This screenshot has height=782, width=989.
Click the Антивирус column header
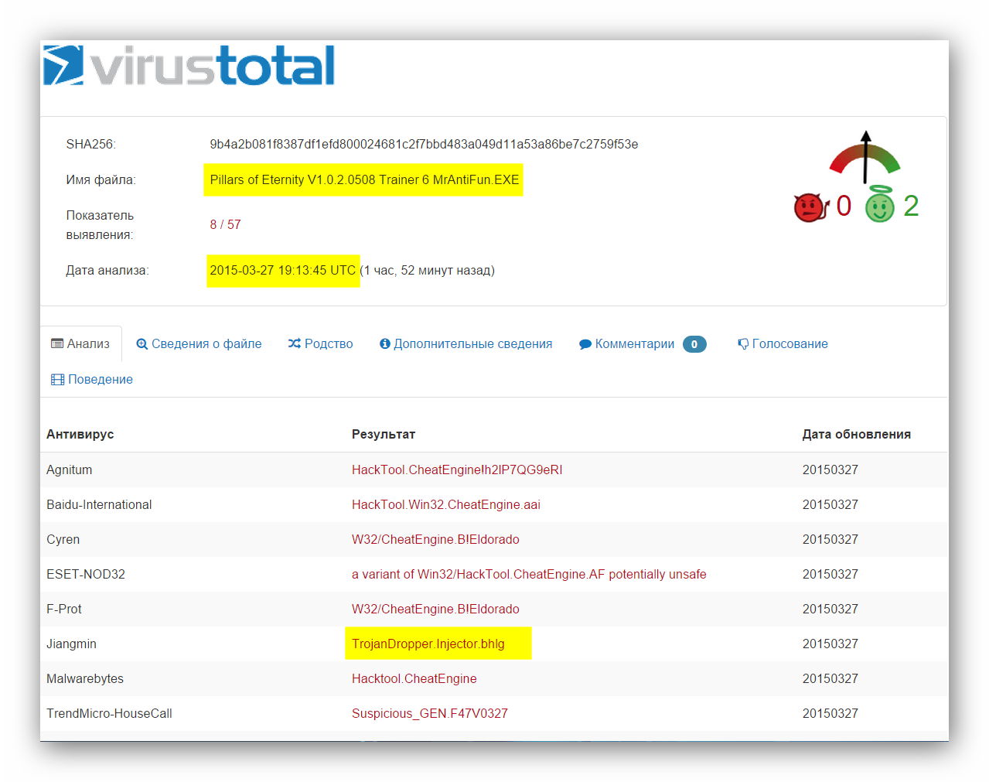point(80,434)
